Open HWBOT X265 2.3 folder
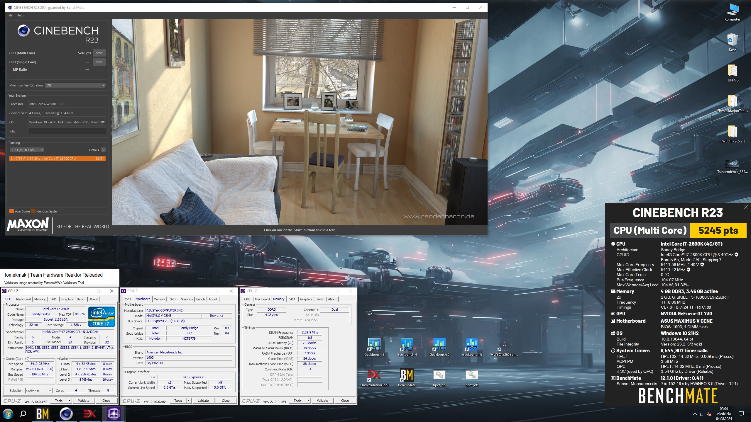Screen dimensions: 751x422 pos(732,134)
